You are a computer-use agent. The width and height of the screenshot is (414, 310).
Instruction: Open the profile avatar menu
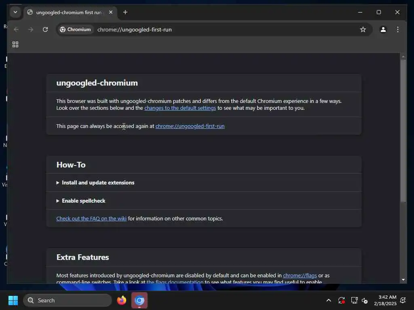click(383, 29)
